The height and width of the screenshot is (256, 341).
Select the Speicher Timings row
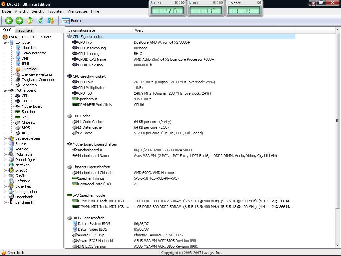tap(181, 178)
